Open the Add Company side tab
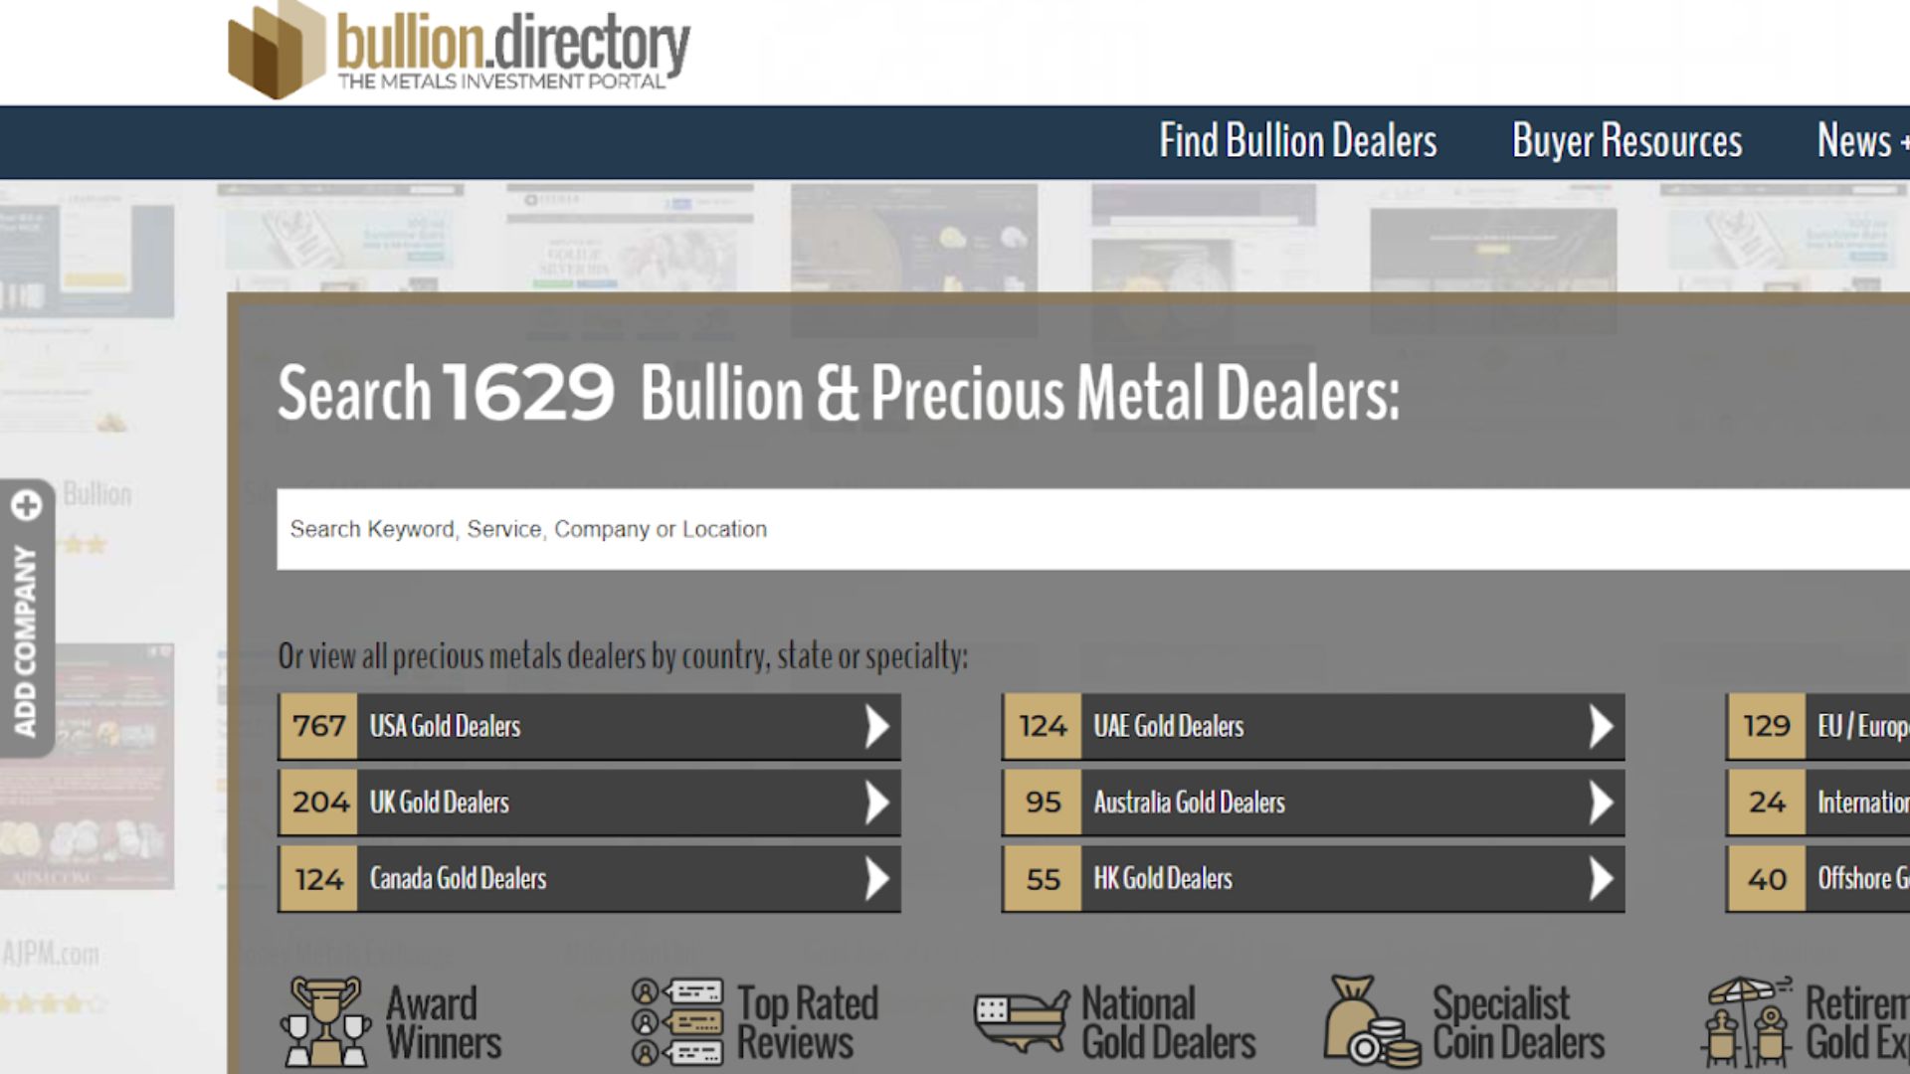 coord(27,619)
